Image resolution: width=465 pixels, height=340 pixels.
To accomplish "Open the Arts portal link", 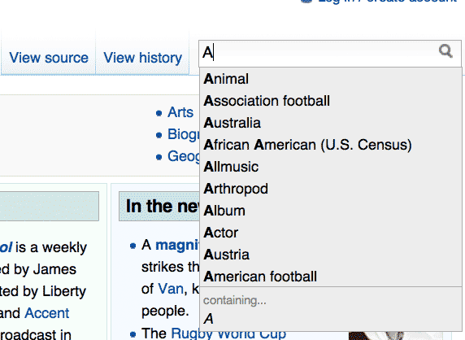I will 180,112.
